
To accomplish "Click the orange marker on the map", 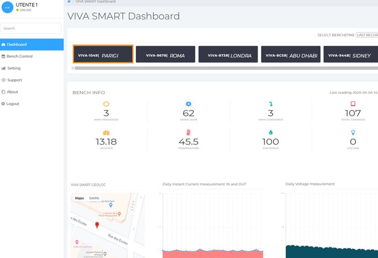I will click(119, 214).
